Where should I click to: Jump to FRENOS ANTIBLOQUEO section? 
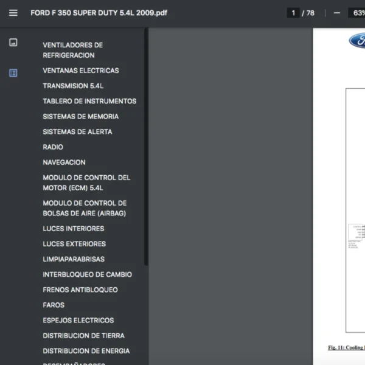point(80,290)
